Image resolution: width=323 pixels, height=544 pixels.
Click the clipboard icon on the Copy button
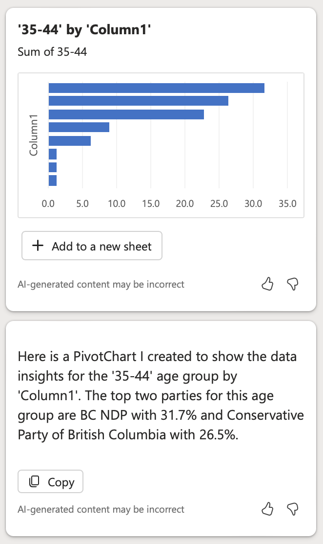34,481
